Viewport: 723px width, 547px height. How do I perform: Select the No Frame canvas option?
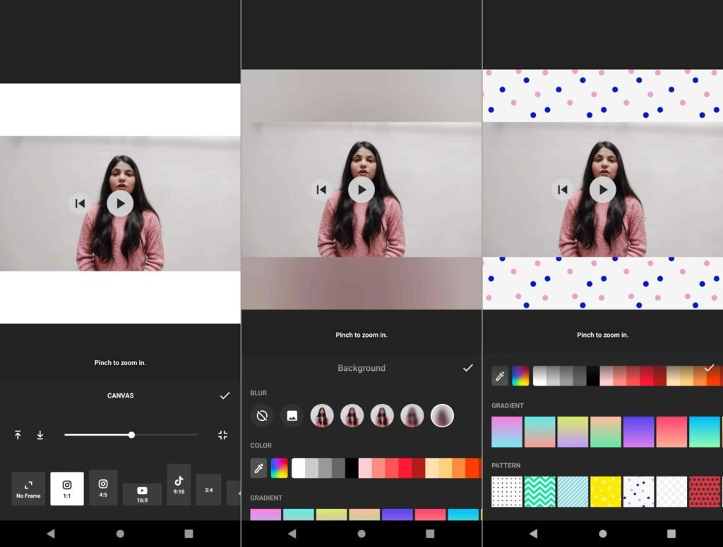coord(28,489)
